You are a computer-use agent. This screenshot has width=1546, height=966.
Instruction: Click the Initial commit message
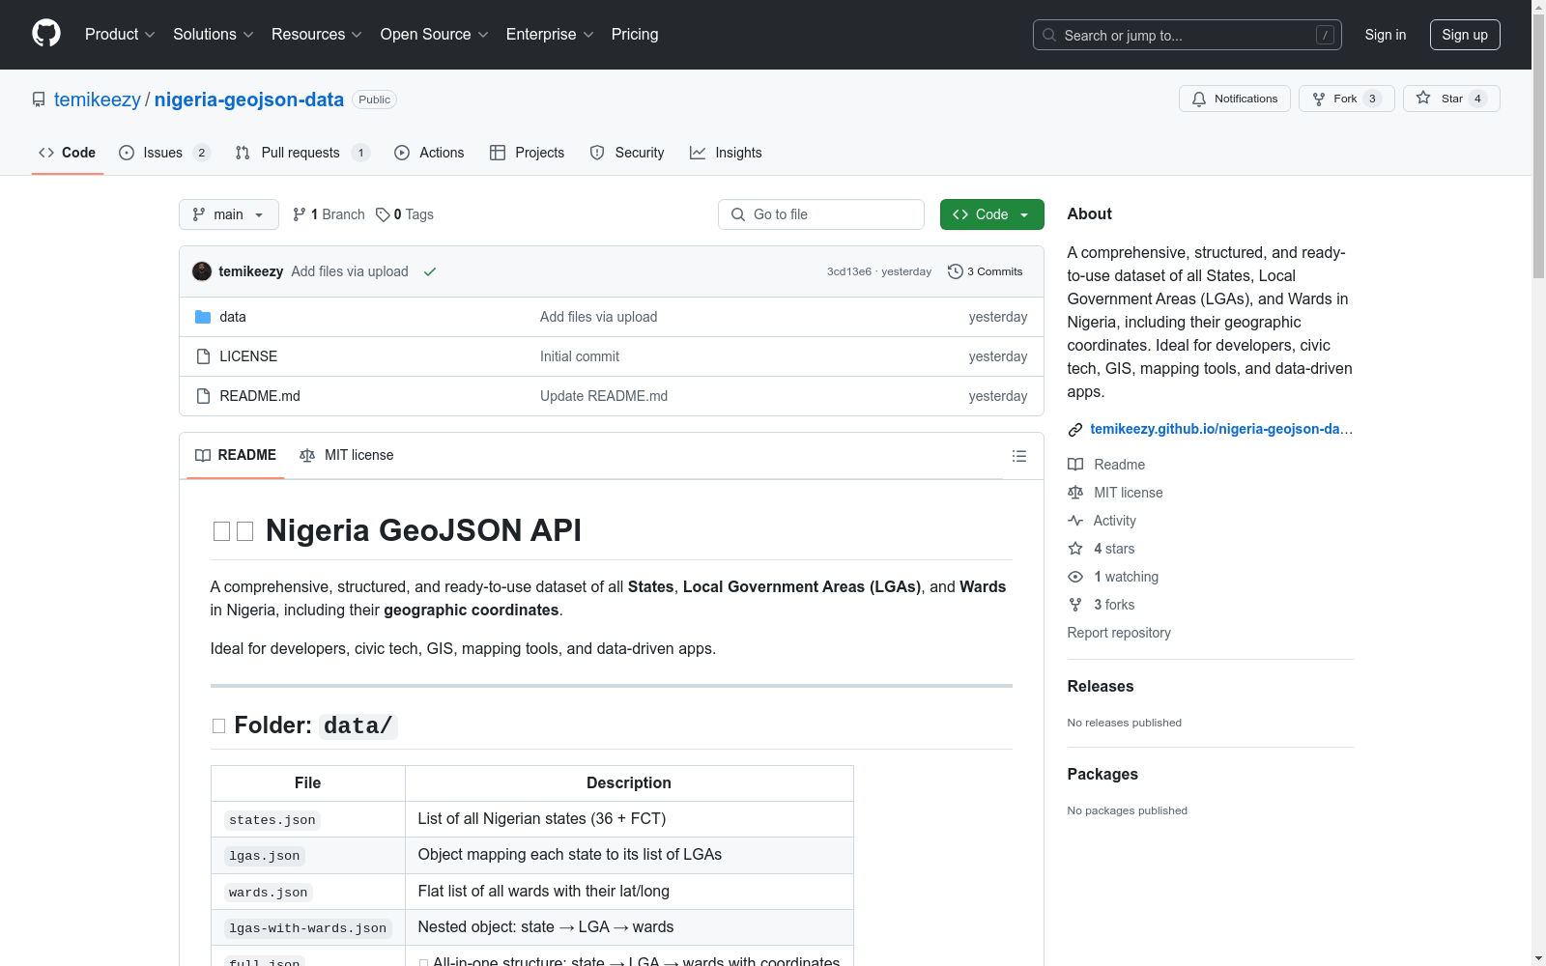580,356
